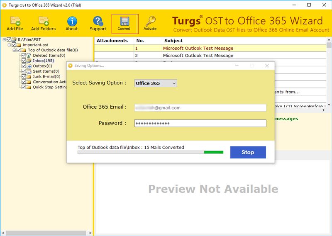Click the E:\Files\PST root drive icon
The height and width of the screenshot is (236, 332).
(14, 39)
